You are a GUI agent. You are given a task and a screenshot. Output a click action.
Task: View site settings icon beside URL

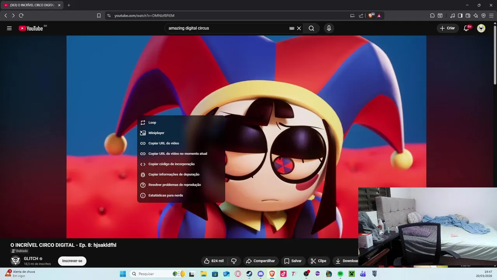(109, 16)
